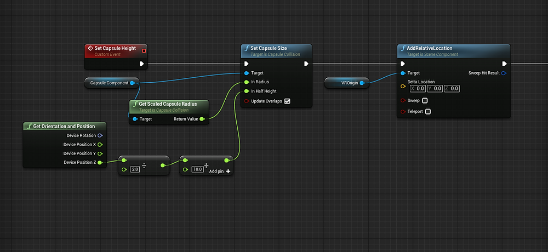This screenshot has height=252, width=548.
Task: Click the Capsule Component blue output pin
Action: [x=132, y=83]
